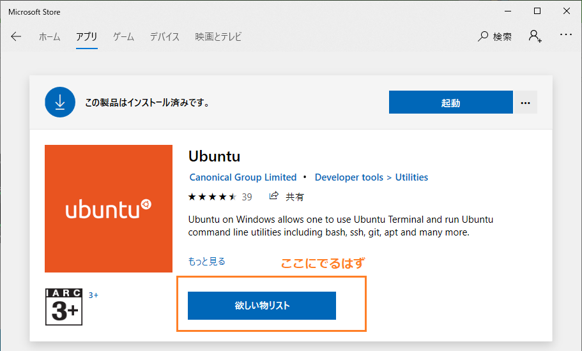
Task: Expand the more options next to 起動
Action: click(x=525, y=102)
